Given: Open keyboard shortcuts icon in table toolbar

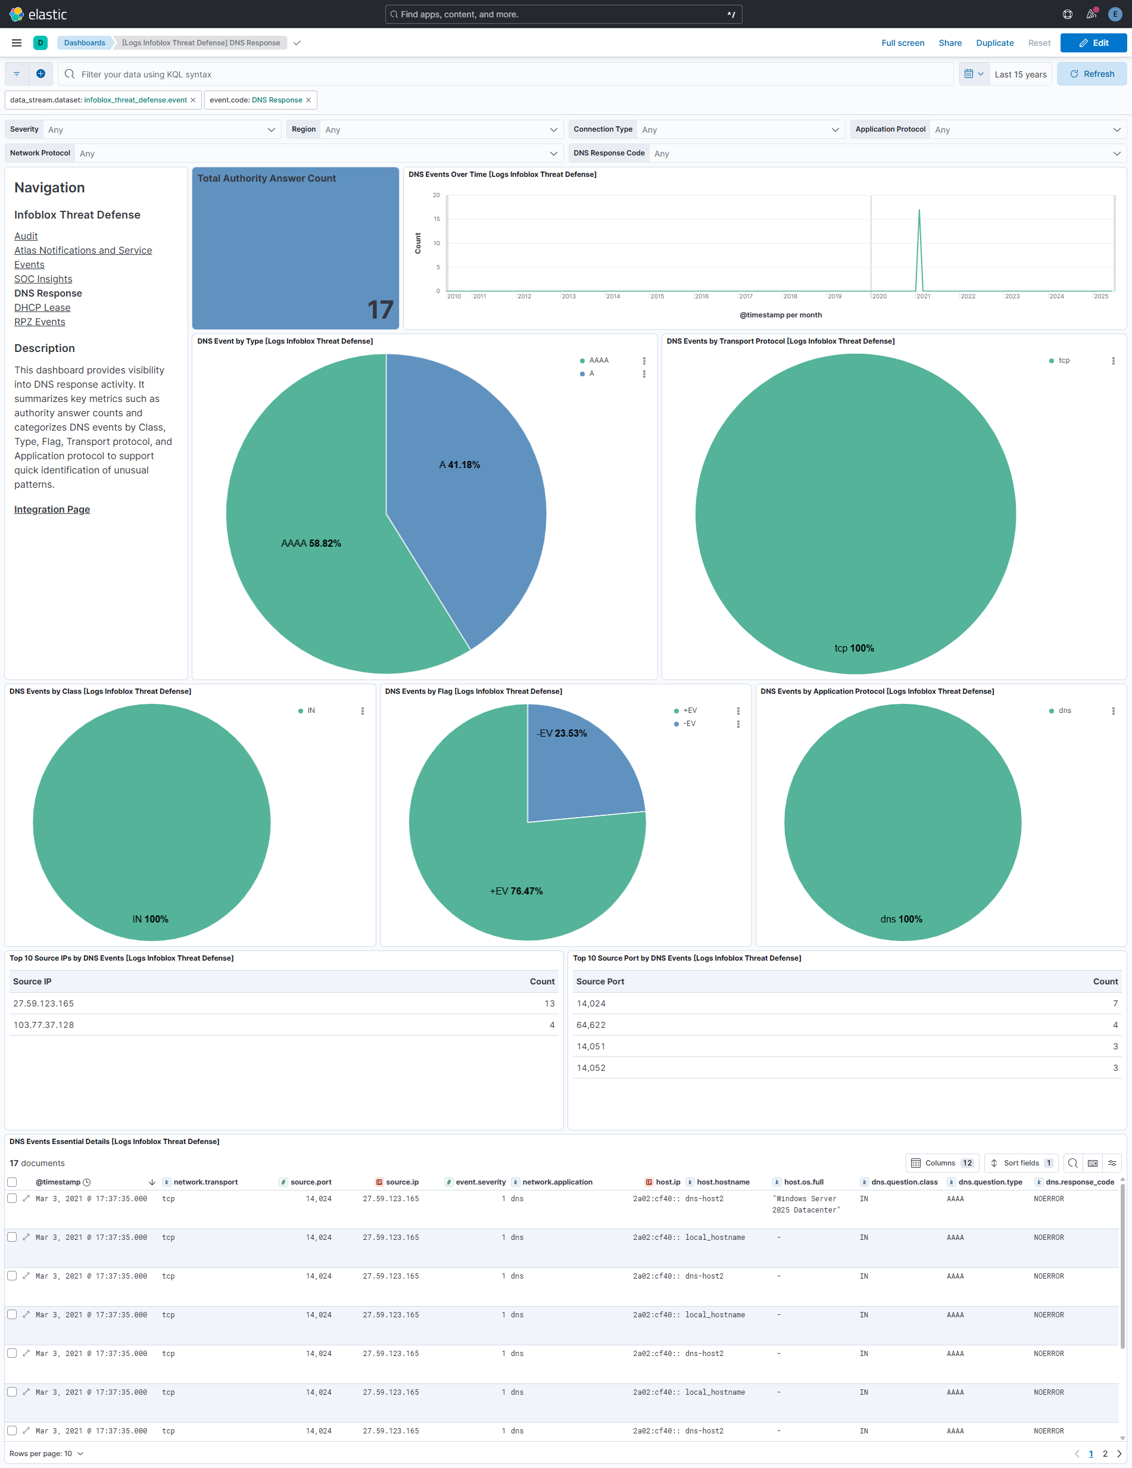Looking at the screenshot, I should (x=1092, y=1163).
